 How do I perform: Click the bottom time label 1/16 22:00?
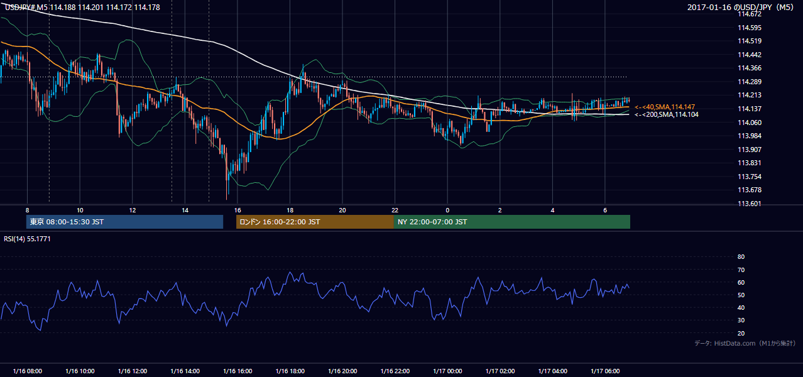(x=395, y=371)
